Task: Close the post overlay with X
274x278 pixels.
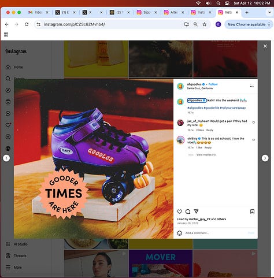Action: pyautogui.click(x=265, y=46)
